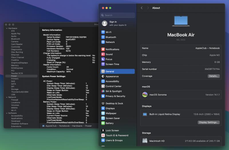The width and height of the screenshot is (229, 150).
Task: Open the Privacy & Security hand icon
Action: [x=103, y=96]
